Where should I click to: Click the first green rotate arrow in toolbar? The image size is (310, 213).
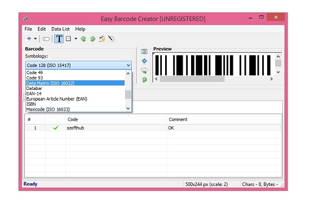[x=83, y=39]
